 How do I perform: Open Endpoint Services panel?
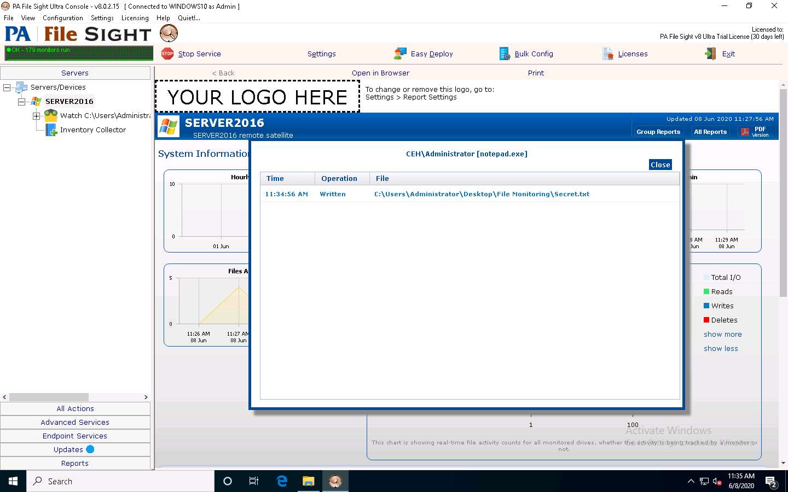coord(76,436)
